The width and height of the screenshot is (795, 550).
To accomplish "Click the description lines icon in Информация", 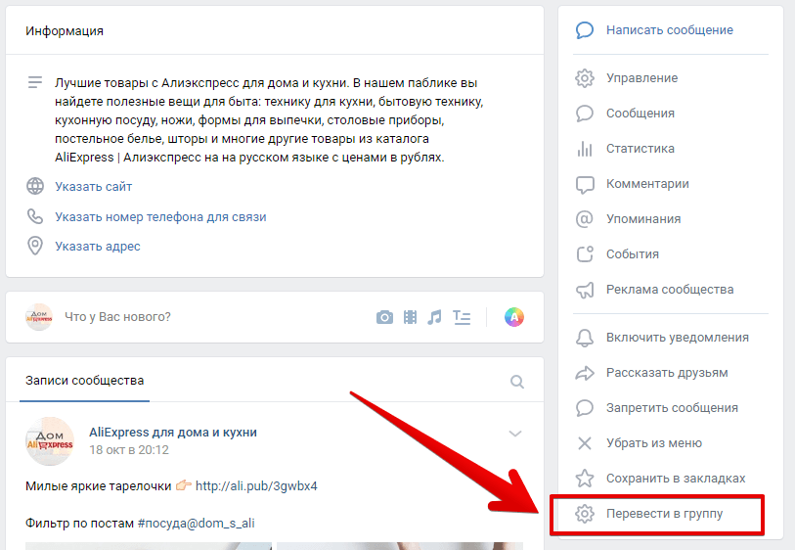I will point(35,82).
